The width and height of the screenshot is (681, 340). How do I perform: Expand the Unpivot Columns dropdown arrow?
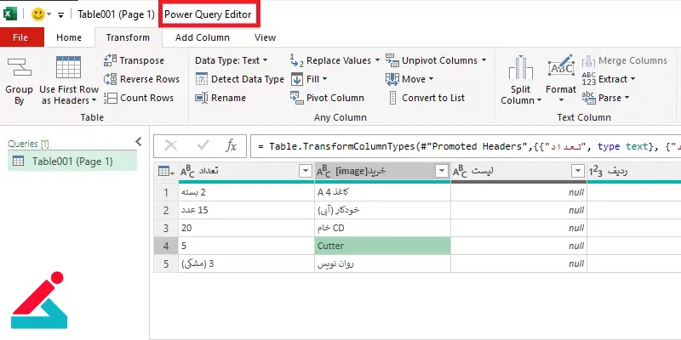pyautogui.click(x=484, y=60)
